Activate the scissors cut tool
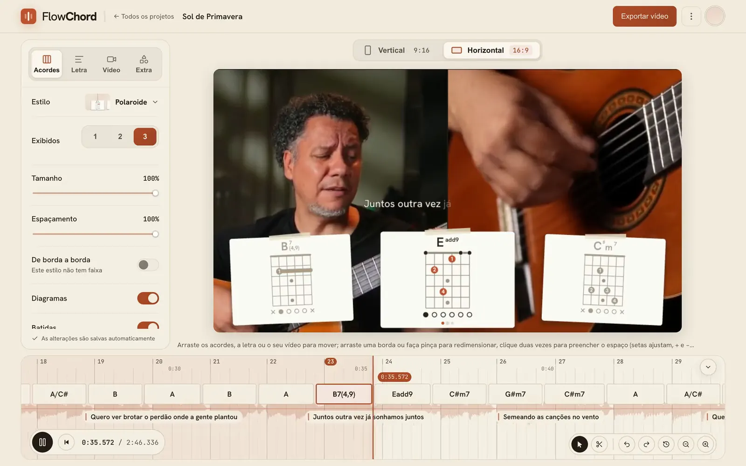The width and height of the screenshot is (746, 466). (x=599, y=444)
